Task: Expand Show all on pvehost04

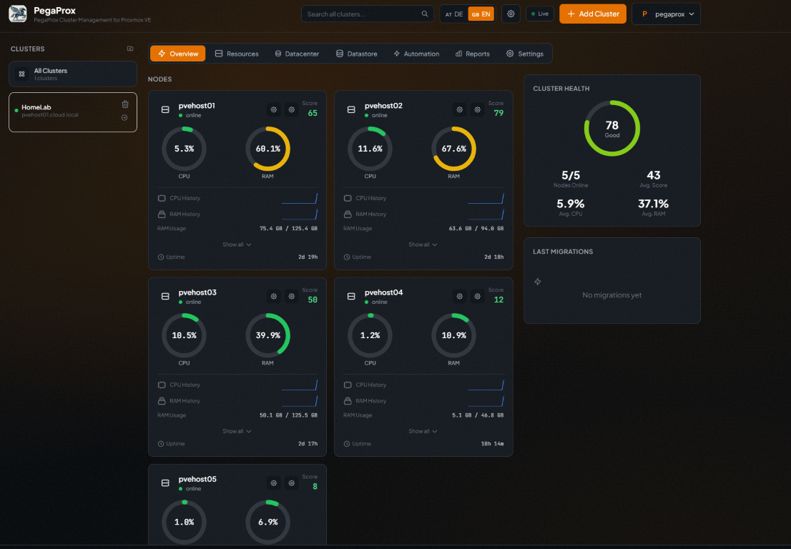Action: 423,431
